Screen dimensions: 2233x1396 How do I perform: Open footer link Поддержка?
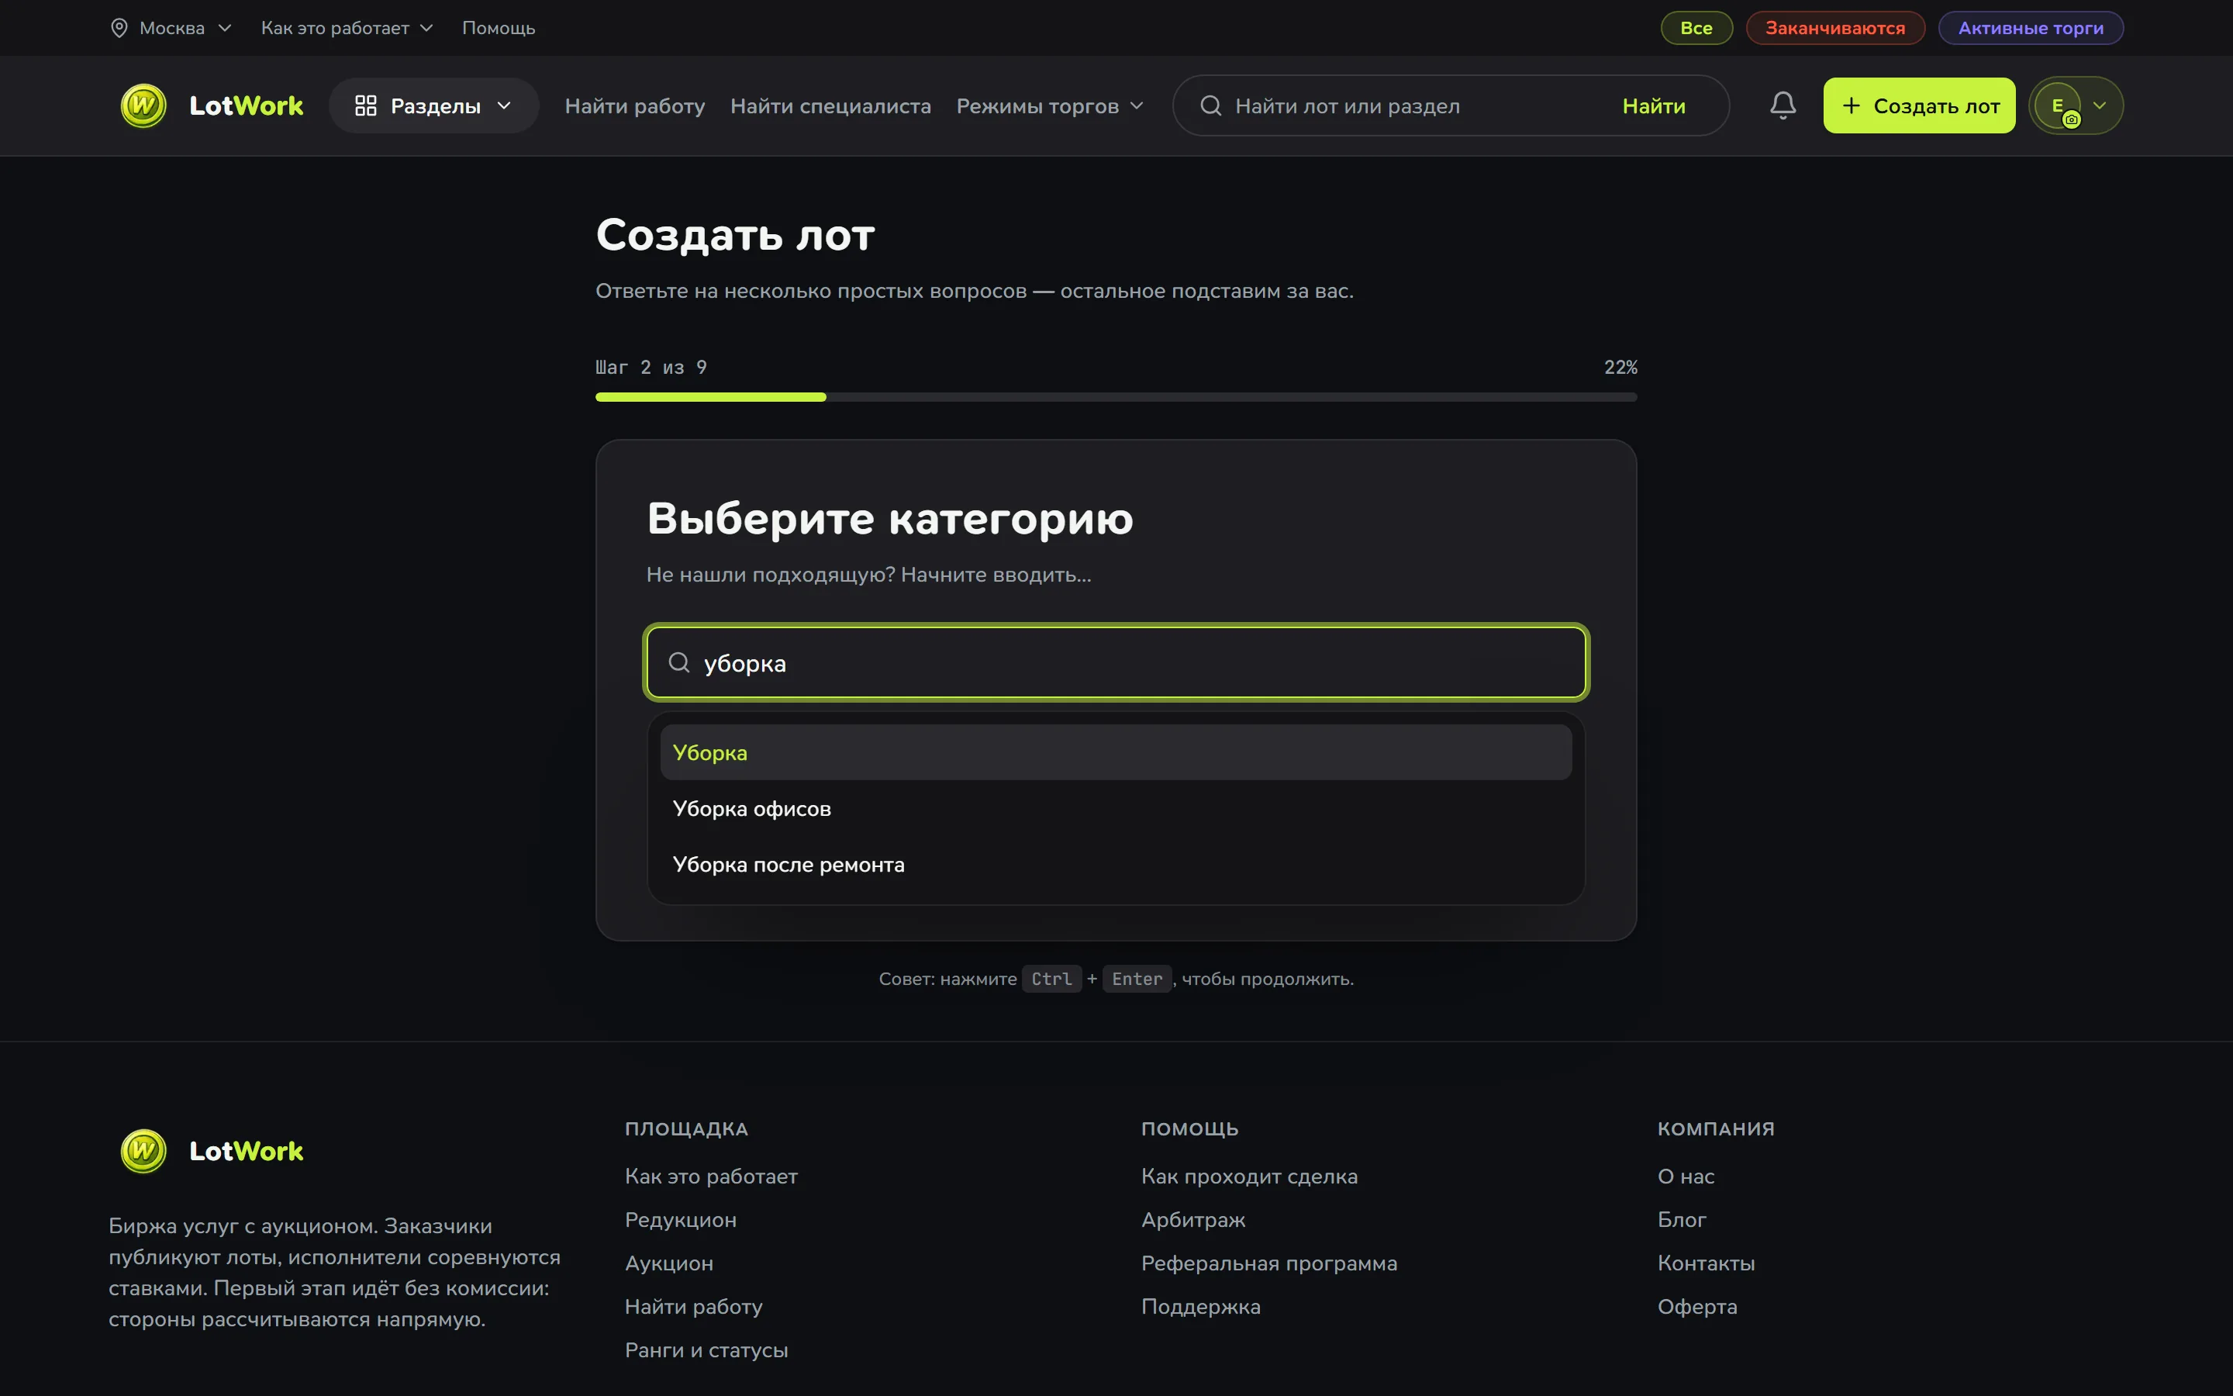[x=1200, y=1307]
